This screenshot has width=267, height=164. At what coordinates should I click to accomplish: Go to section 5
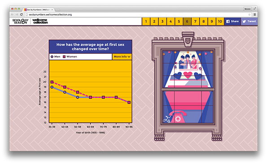tap(179, 22)
